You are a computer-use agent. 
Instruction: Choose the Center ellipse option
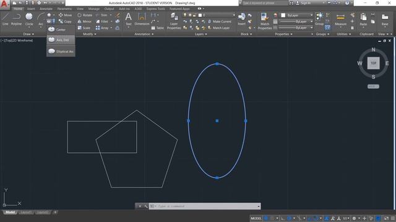61,30
